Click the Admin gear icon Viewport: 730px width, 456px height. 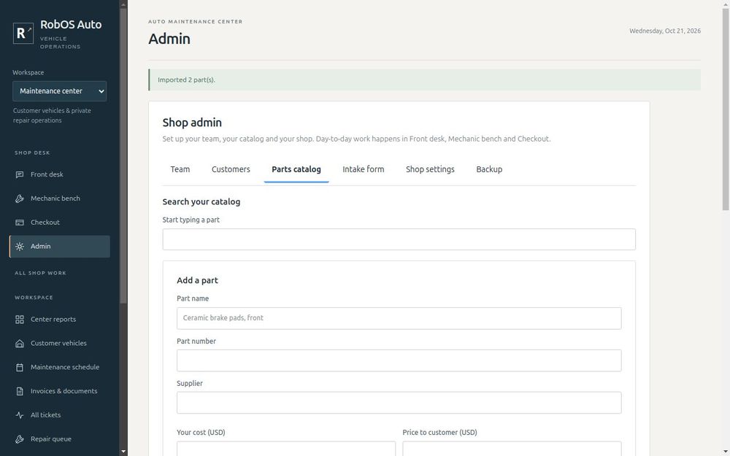coord(20,247)
